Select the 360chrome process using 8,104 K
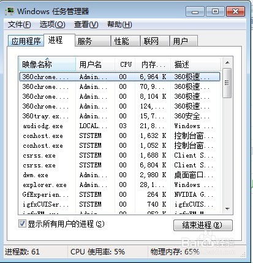The image size is (253, 263). 120,96
